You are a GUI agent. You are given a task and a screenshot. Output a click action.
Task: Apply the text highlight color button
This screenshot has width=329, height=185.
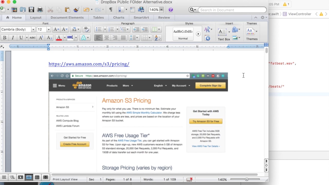[70, 38]
